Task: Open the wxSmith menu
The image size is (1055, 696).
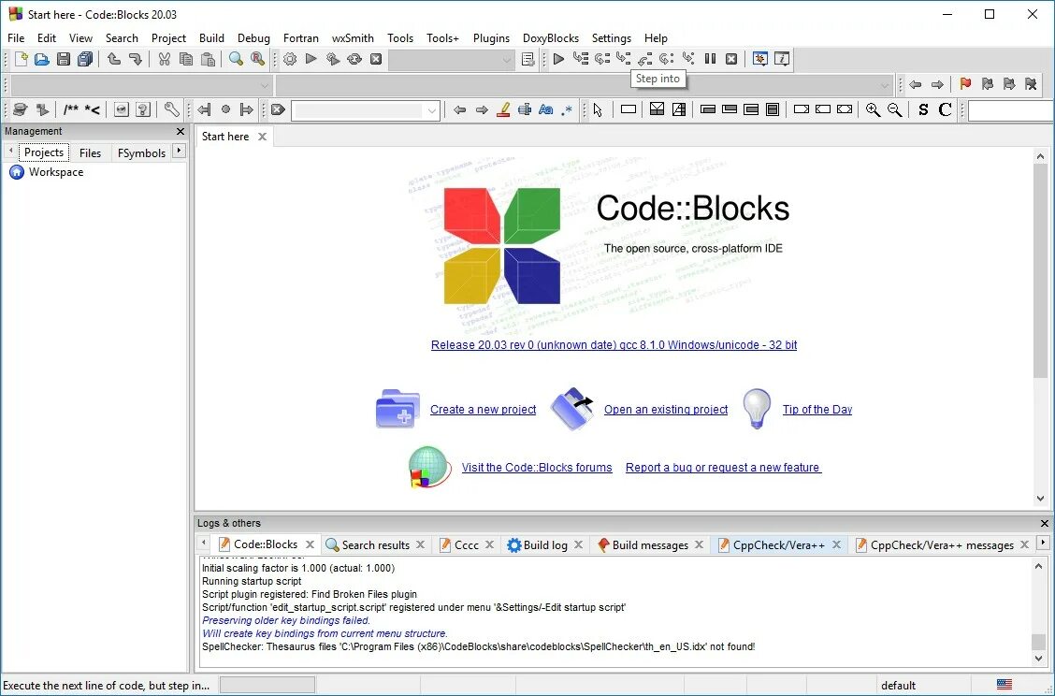Action: click(x=353, y=38)
